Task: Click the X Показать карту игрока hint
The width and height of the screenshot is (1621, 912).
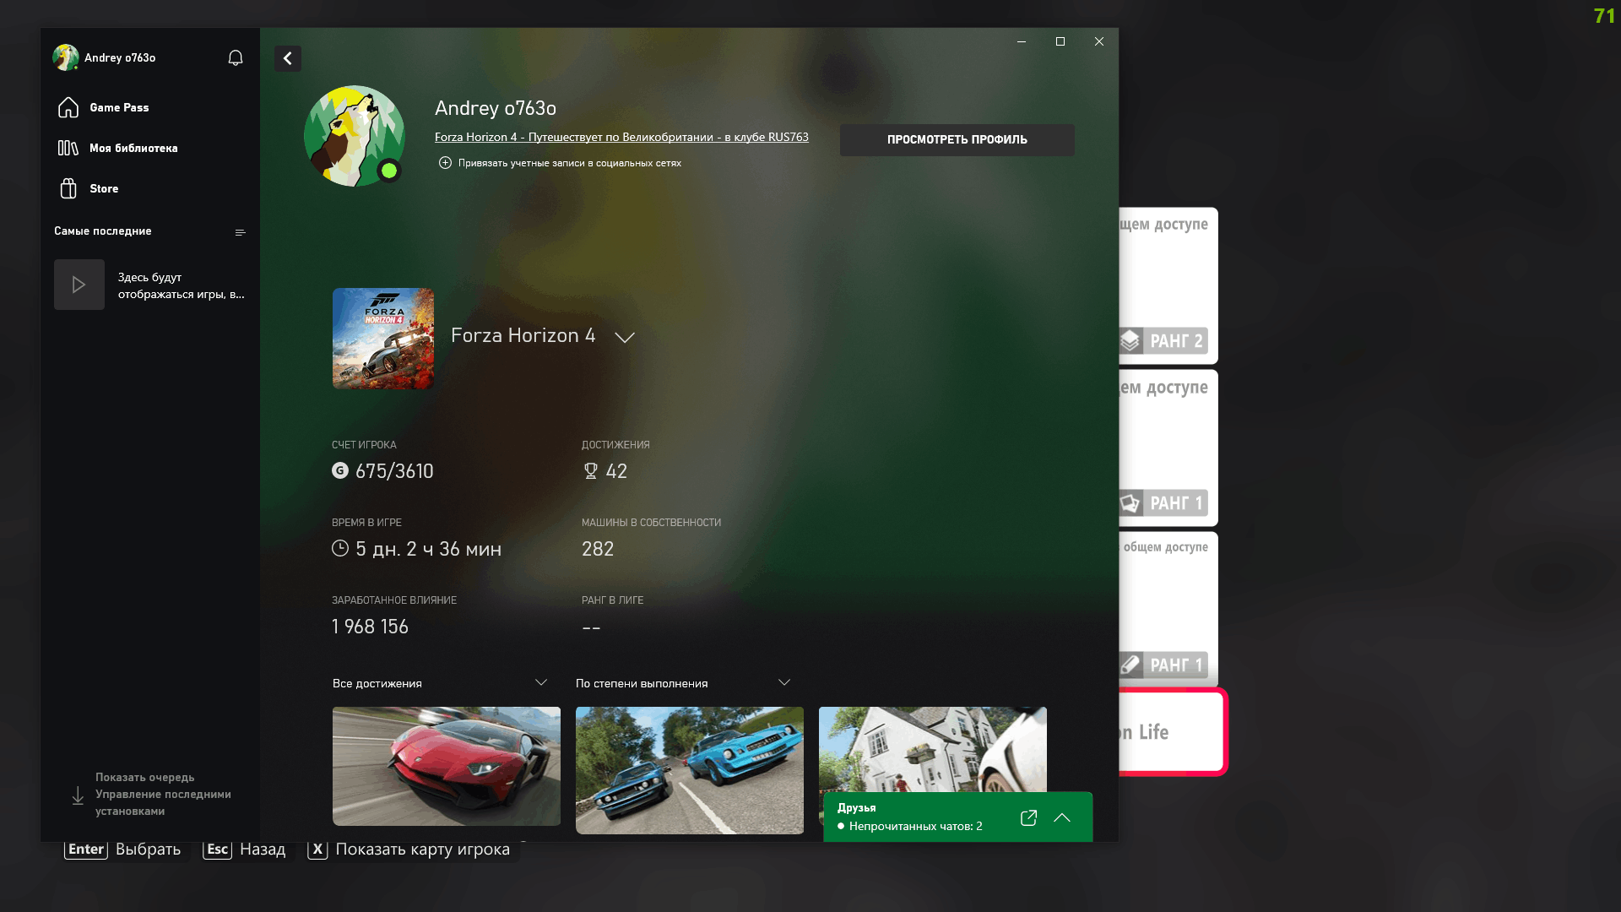Action: pos(409,850)
